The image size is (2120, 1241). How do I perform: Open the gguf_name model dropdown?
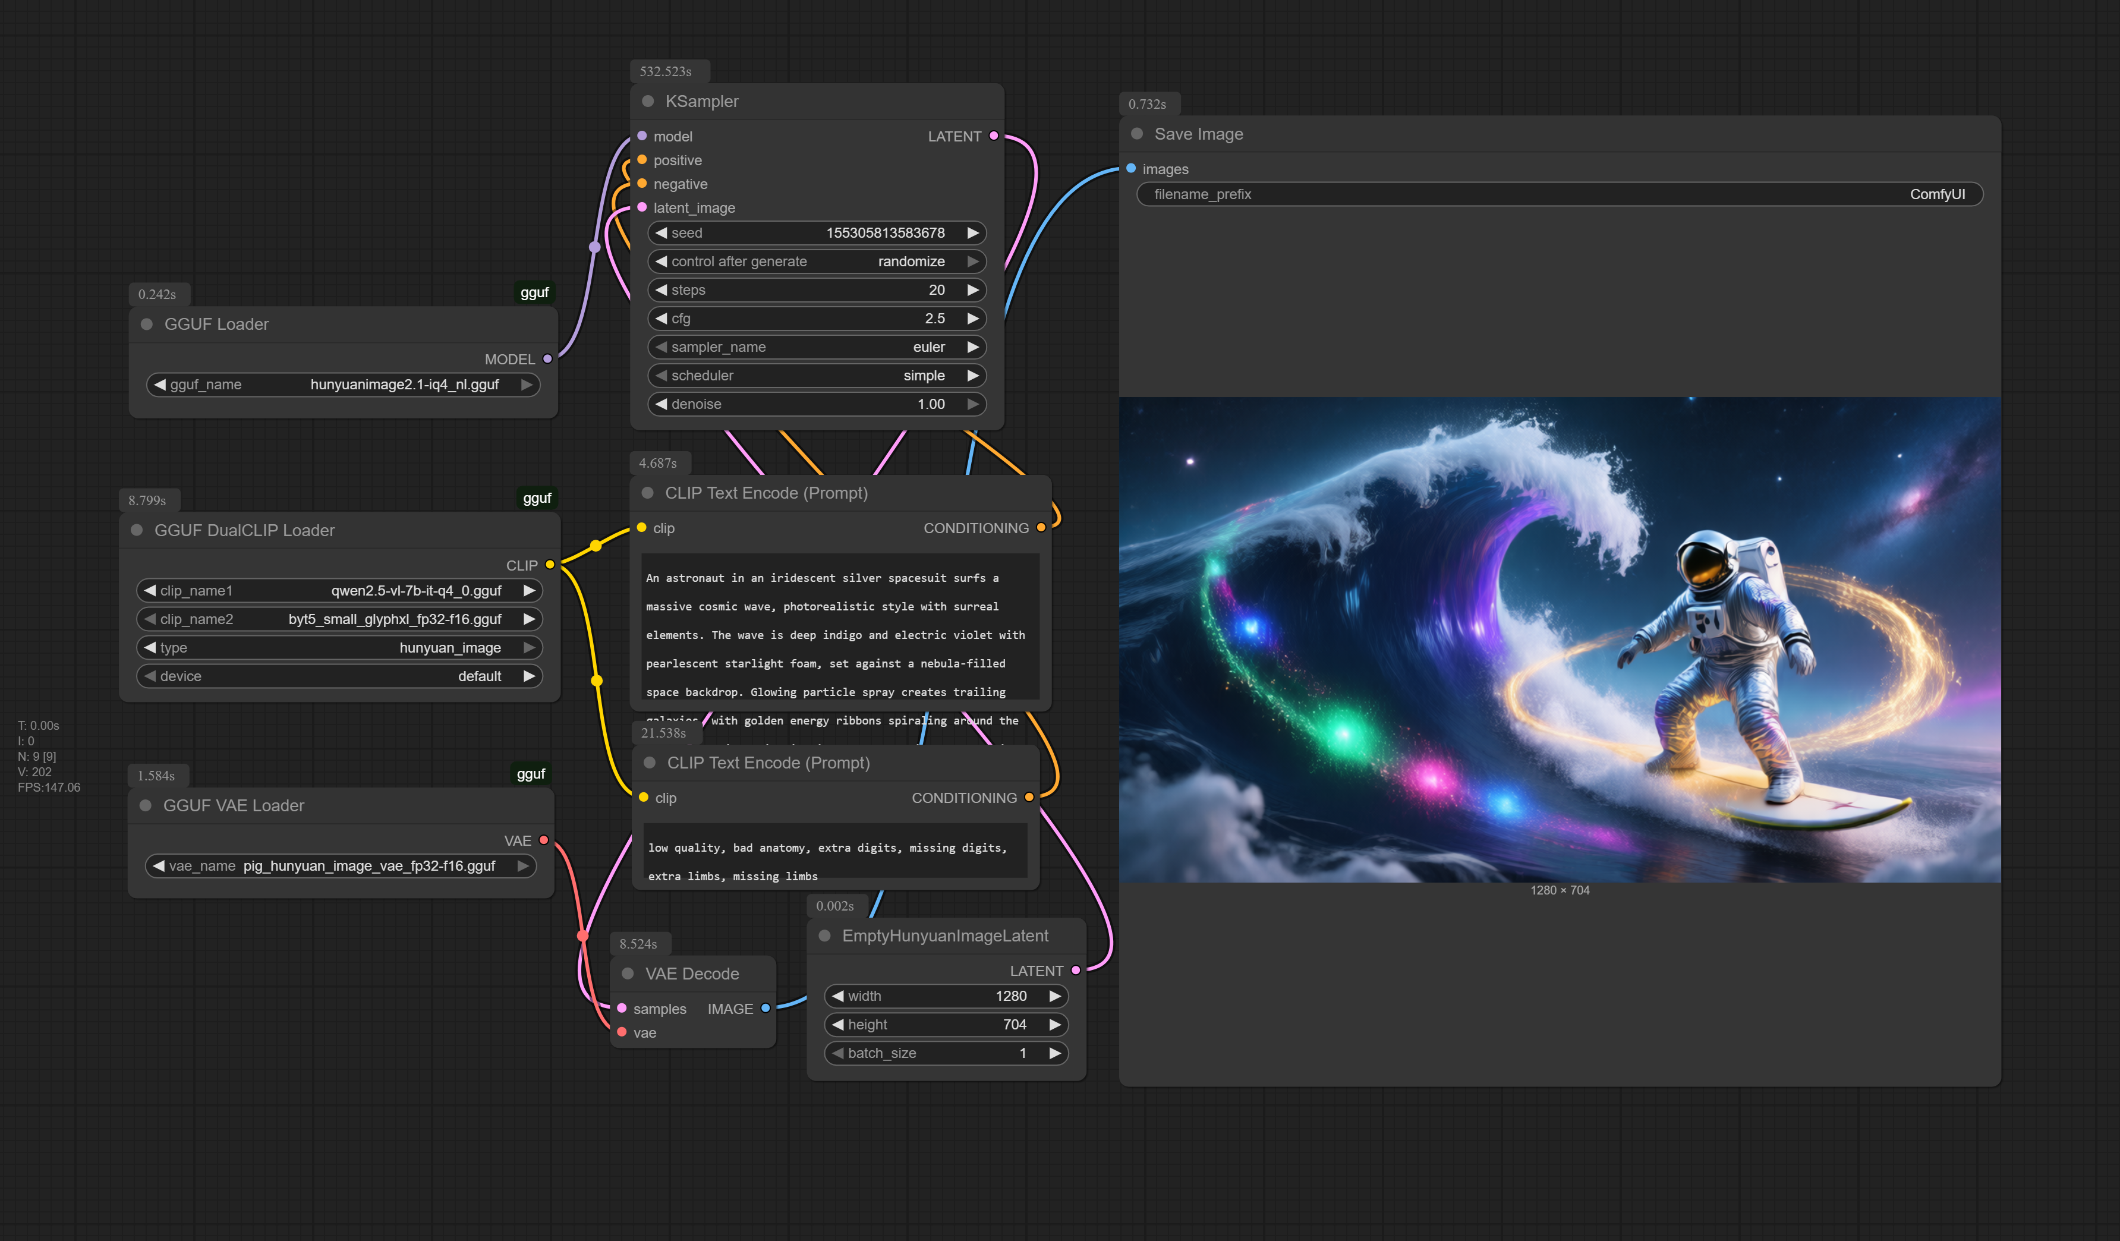pos(344,385)
